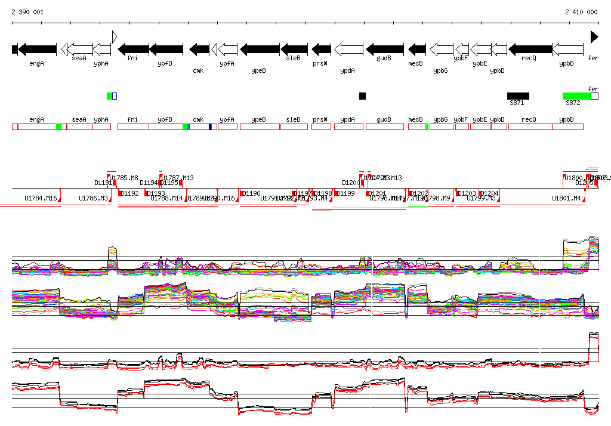611x426 pixels.
Task: Select the S871 black segment bar
Action: (519, 96)
